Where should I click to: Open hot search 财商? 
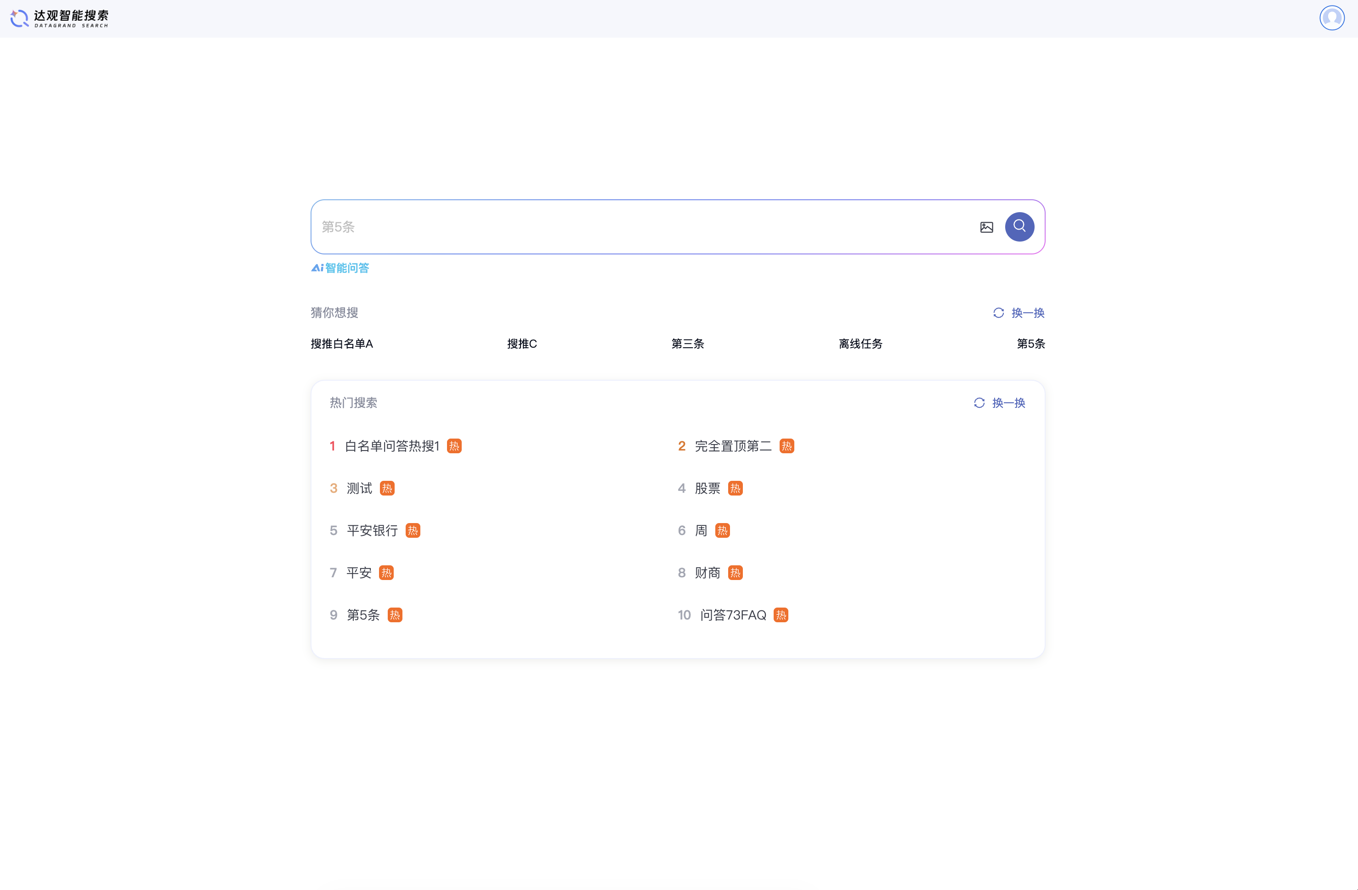coord(707,573)
